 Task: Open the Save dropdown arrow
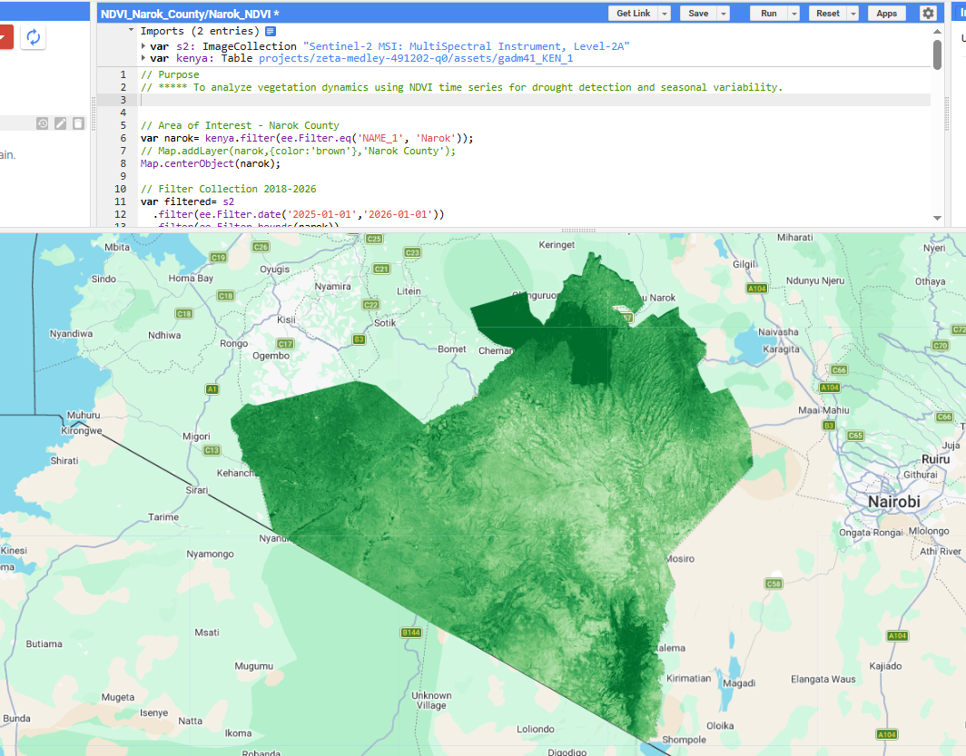[x=724, y=14]
